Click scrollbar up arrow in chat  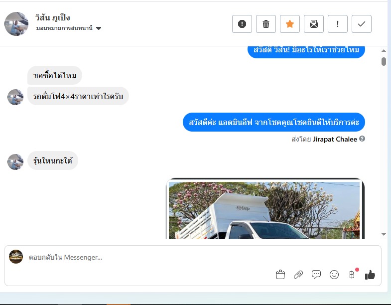(384, 51)
